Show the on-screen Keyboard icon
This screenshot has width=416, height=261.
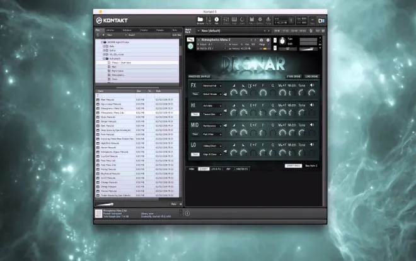pyautogui.click(x=234, y=20)
